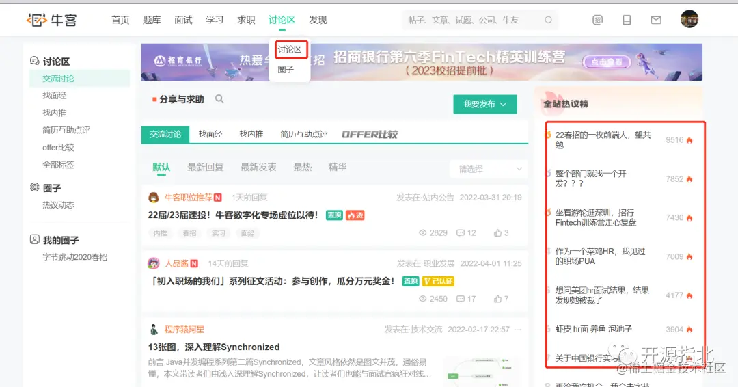This screenshot has height=387, width=738.
Task: Click the flame icon next to 9516
Action: coord(689,140)
